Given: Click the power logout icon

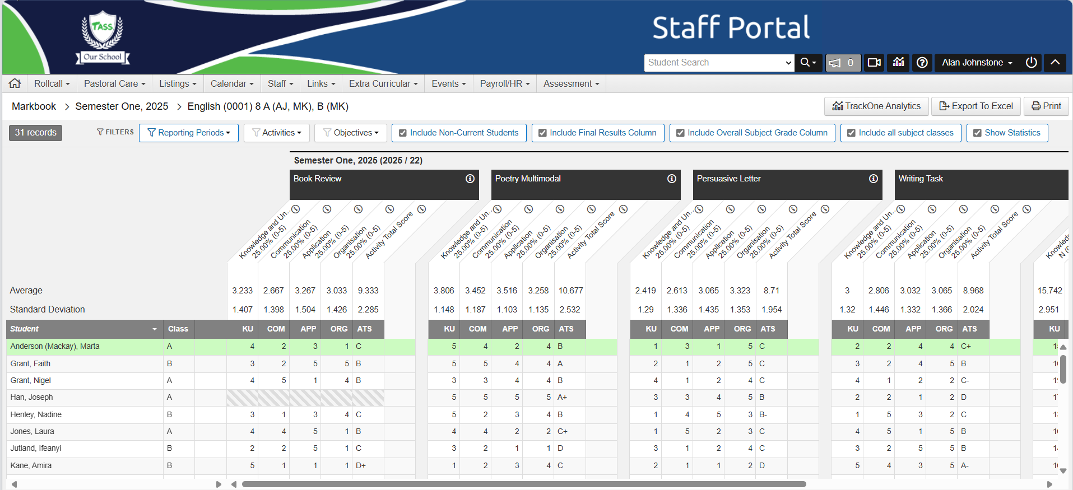Looking at the screenshot, I should point(1031,63).
